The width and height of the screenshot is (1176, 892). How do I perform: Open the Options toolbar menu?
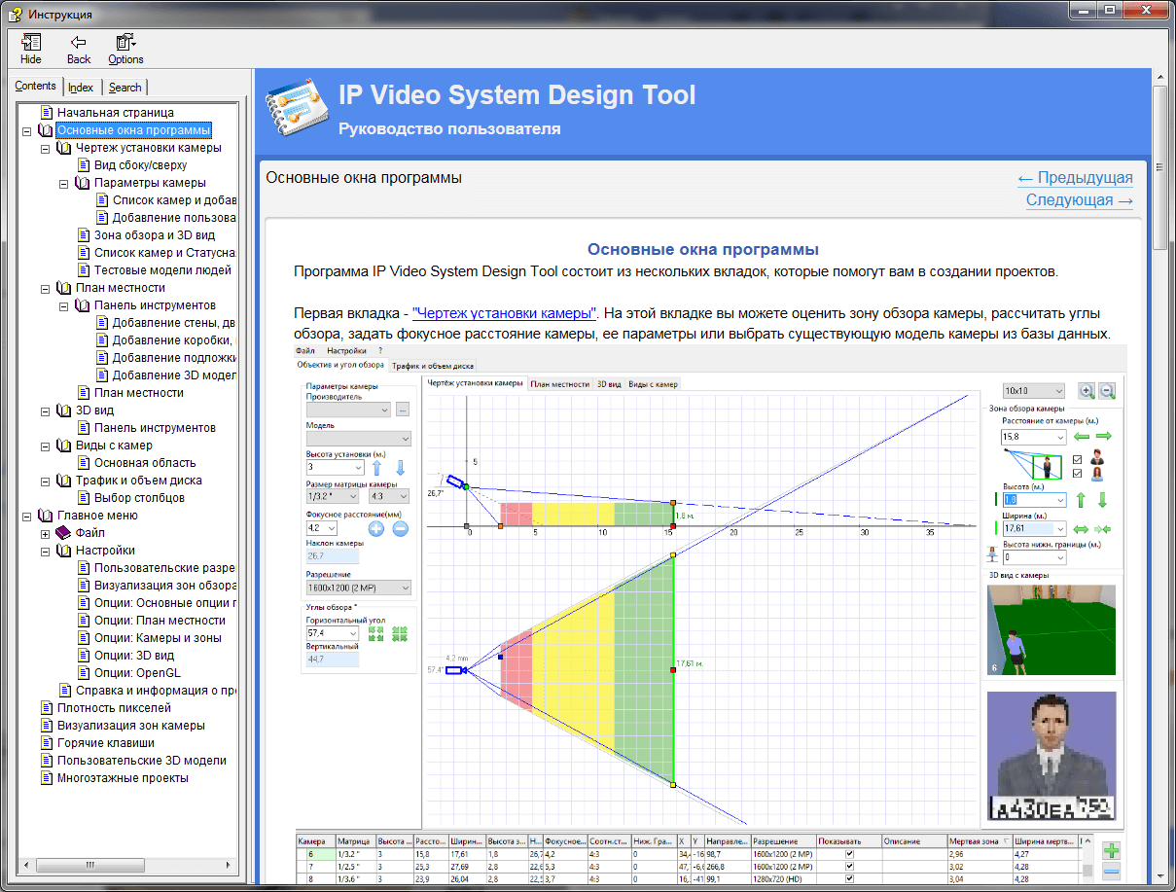(125, 43)
